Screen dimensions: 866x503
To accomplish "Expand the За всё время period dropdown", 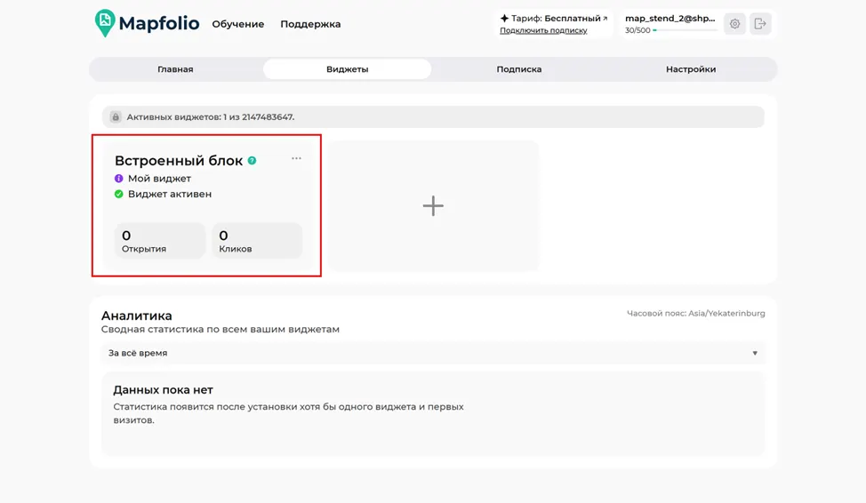I will (434, 353).
